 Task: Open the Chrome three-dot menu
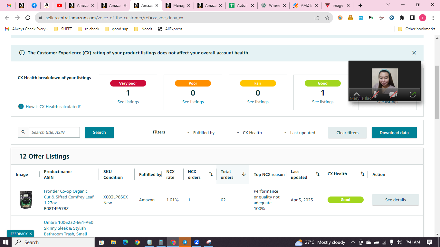433,18
